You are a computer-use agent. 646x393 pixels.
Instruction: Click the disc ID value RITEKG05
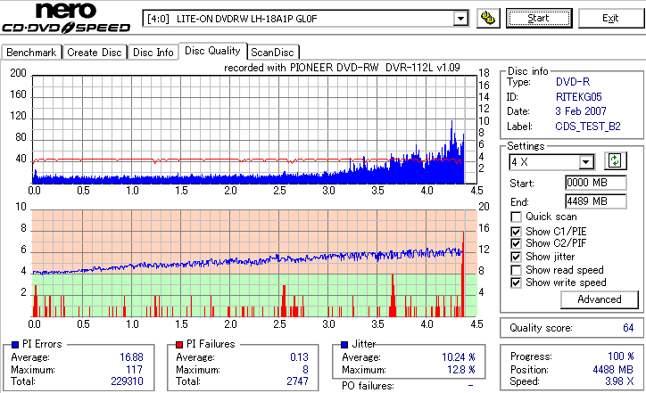point(578,97)
